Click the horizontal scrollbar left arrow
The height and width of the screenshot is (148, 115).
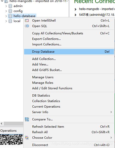[x=2, y=123]
